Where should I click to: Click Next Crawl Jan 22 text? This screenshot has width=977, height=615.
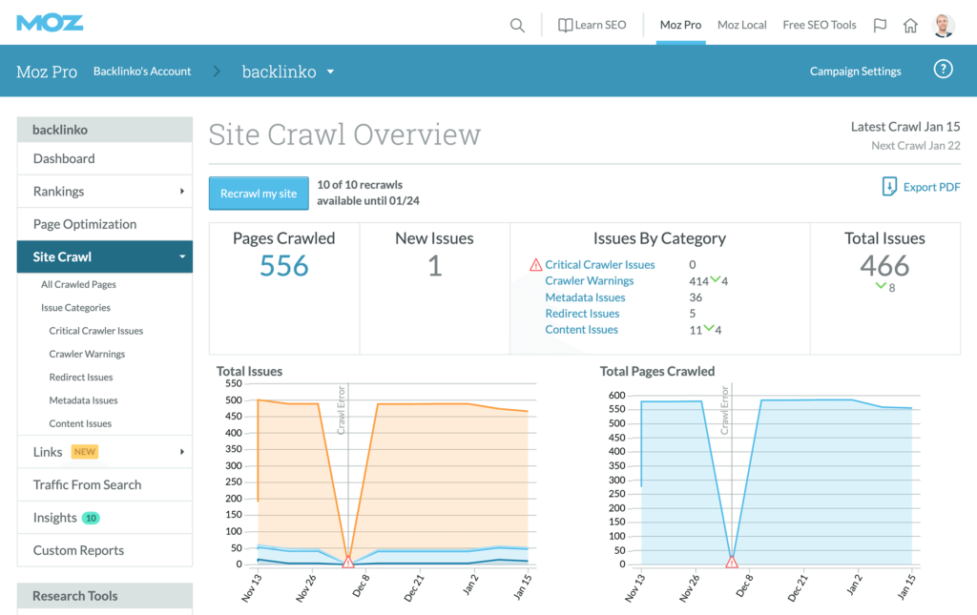click(x=915, y=146)
